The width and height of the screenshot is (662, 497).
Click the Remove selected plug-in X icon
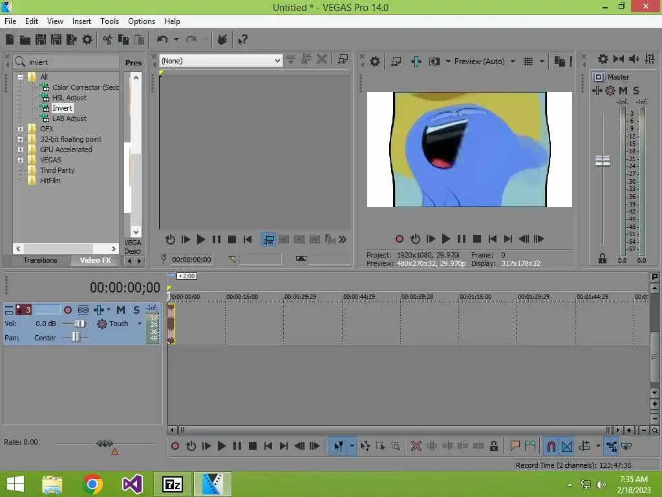pyautogui.click(x=322, y=59)
